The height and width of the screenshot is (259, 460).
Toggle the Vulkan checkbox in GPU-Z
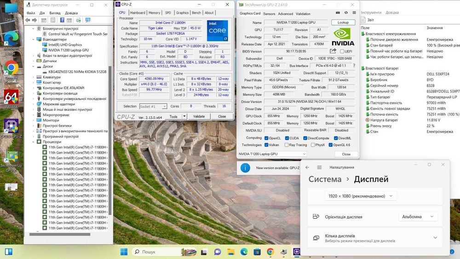266,145
